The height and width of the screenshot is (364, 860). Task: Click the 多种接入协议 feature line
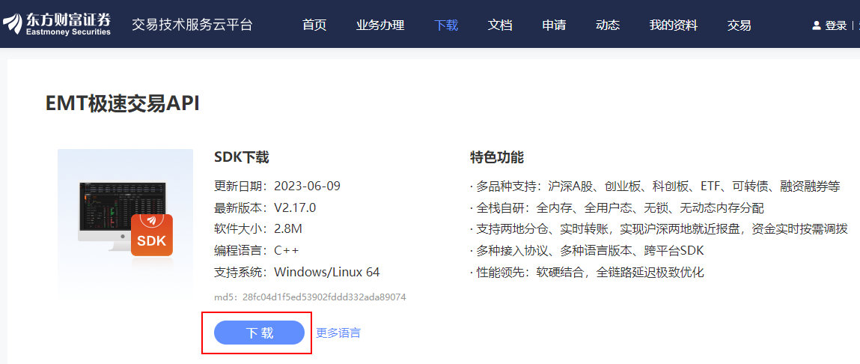point(587,250)
